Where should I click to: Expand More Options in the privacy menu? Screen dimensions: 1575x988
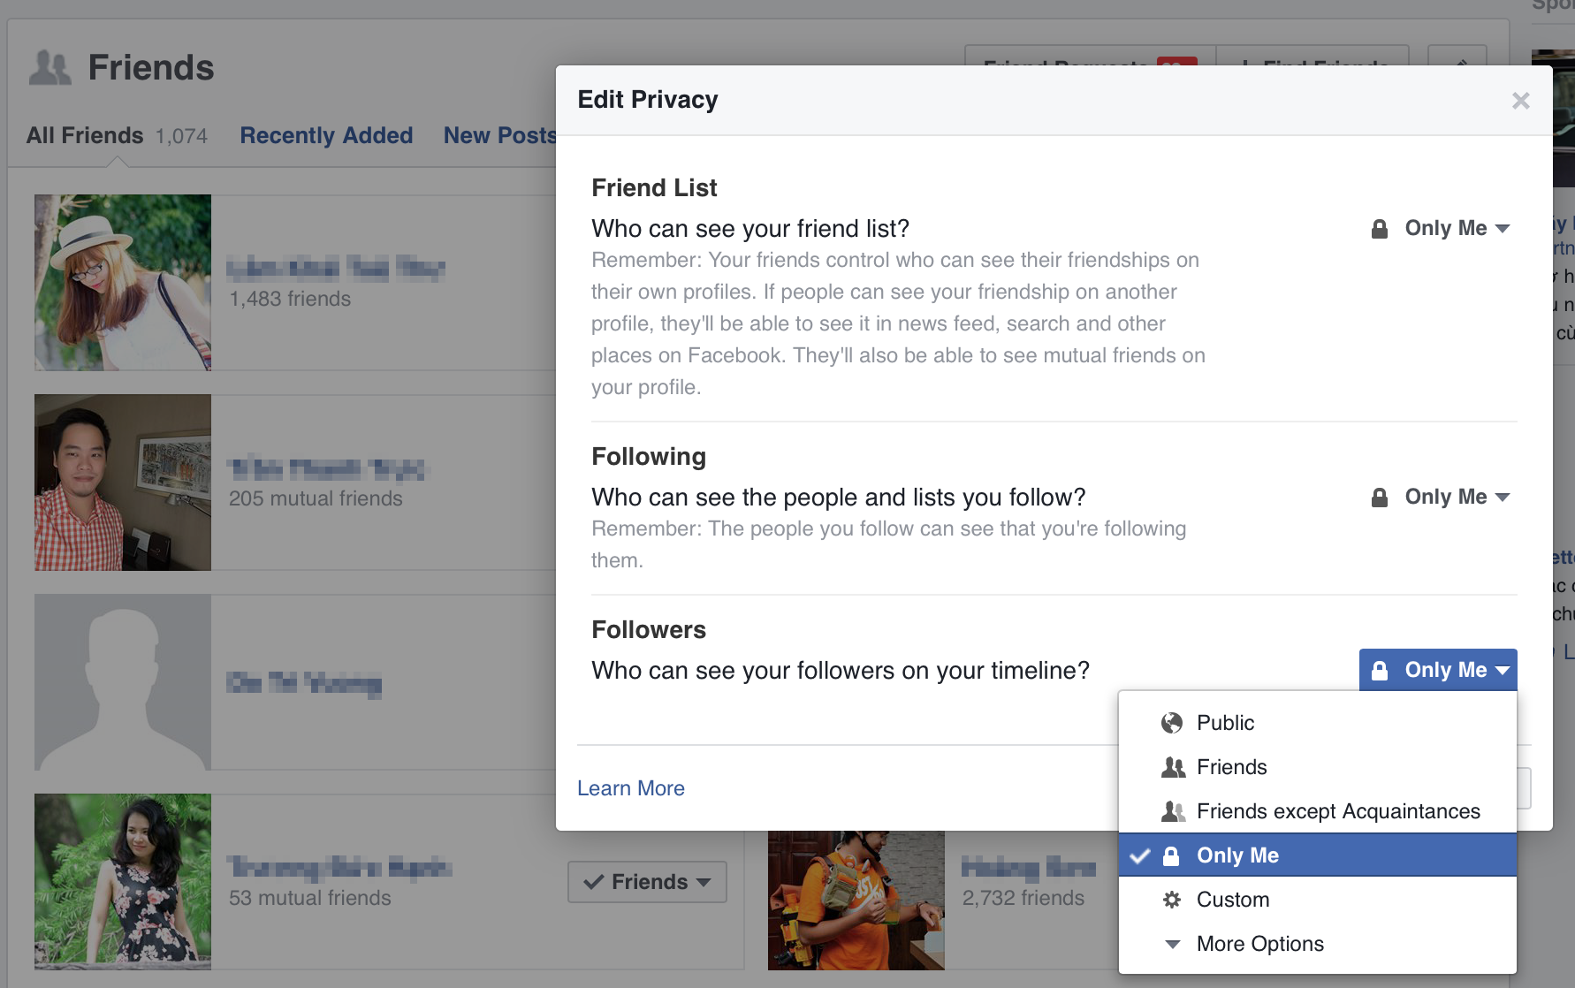(1259, 944)
